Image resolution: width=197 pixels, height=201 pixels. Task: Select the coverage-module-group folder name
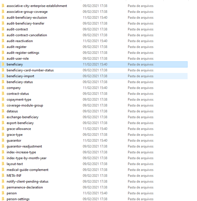[x=25, y=105]
